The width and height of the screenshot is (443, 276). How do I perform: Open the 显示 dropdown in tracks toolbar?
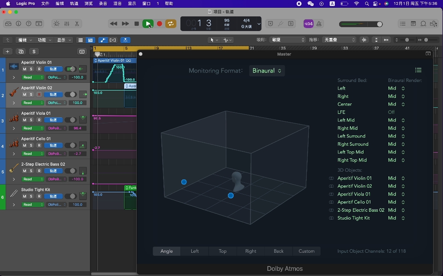(64, 40)
